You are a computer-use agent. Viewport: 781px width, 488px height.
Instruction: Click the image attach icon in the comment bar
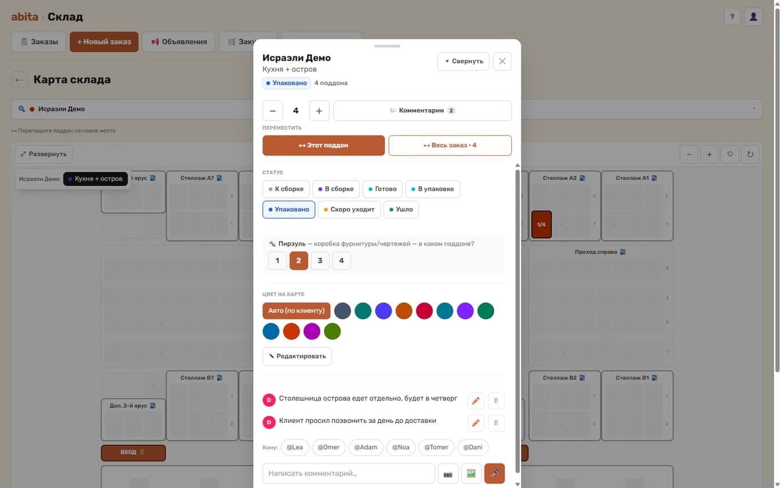coord(471,474)
